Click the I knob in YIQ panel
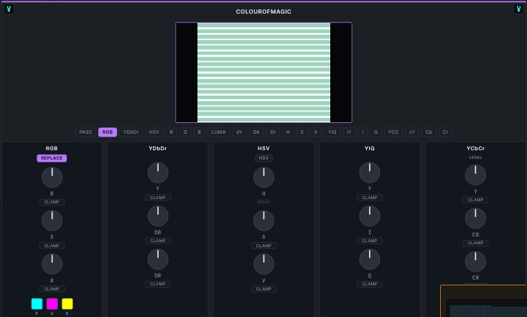 tap(370, 216)
